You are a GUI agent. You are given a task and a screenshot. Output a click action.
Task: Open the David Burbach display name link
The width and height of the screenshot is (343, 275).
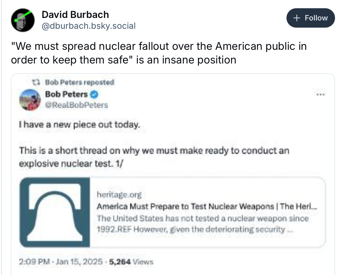tap(75, 14)
